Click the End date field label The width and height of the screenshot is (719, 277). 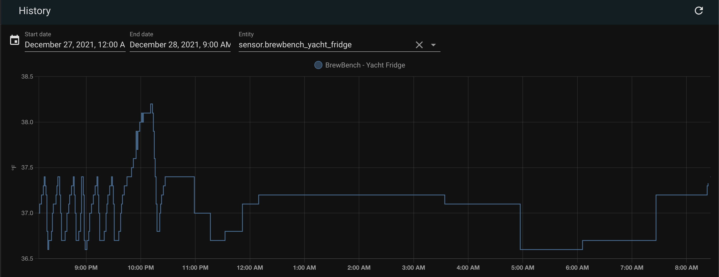pyautogui.click(x=141, y=34)
